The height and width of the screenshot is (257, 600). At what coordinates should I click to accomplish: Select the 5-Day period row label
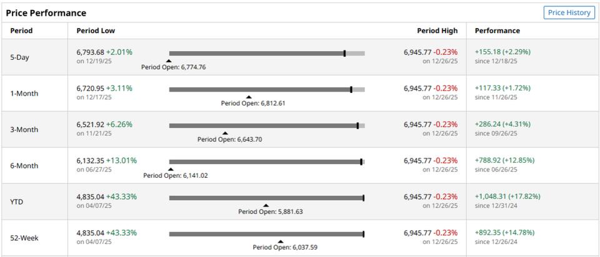[19, 57]
